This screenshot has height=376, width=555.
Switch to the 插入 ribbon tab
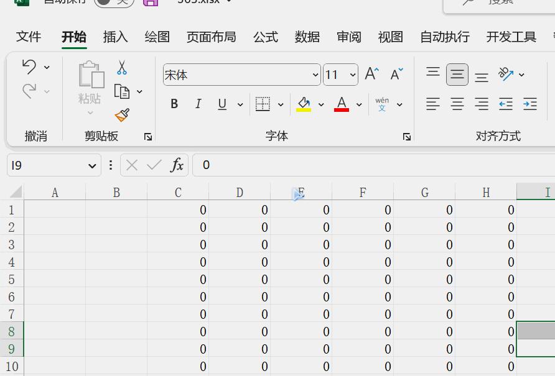coord(114,37)
